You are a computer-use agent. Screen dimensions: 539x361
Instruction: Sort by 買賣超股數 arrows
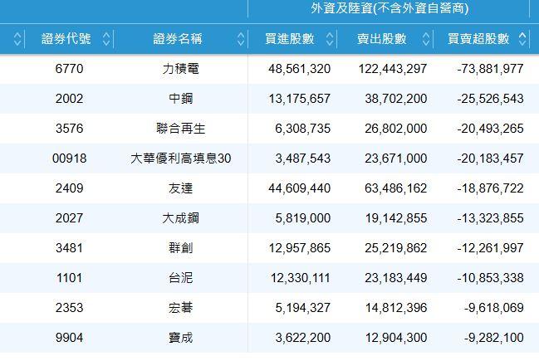click(522, 39)
